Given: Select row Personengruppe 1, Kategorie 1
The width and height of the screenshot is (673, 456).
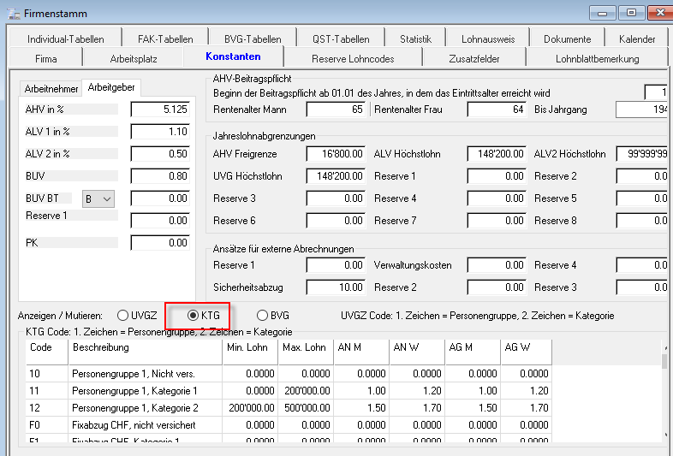Looking at the screenshot, I should point(289,391).
